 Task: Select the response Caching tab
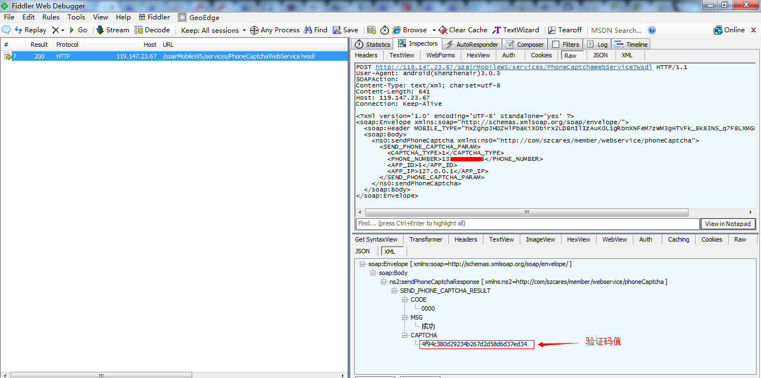(x=679, y=239)
